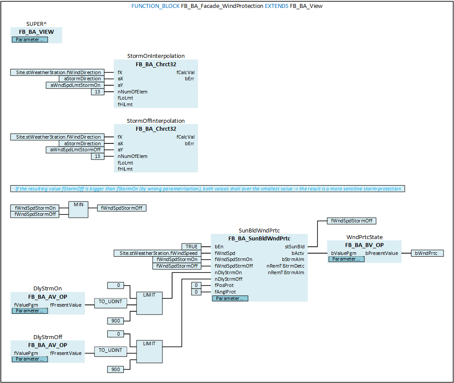Click TO_UDINT block after DlyStrmOff

tap(111, 351)
